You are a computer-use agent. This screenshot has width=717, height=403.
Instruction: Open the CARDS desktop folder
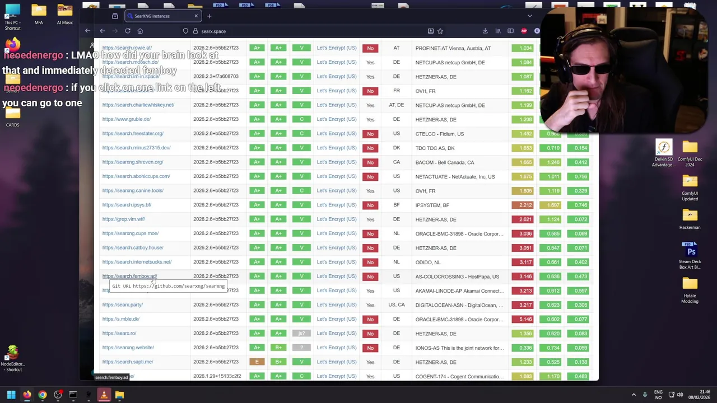tap(12, 116)
